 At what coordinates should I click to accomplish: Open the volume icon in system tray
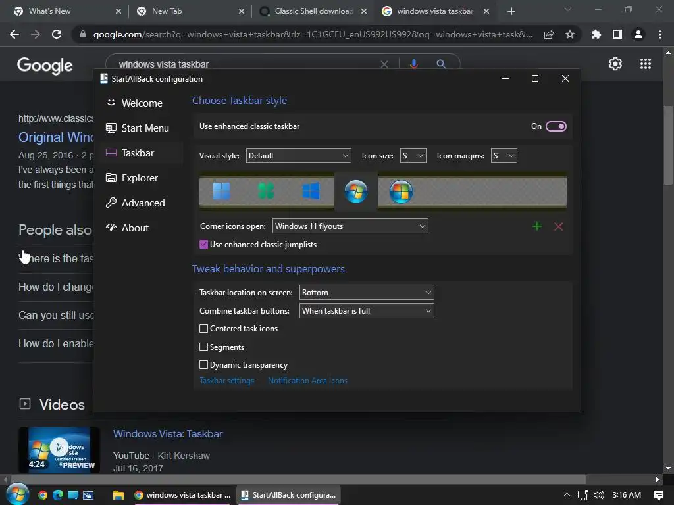[x=599, y=495]
